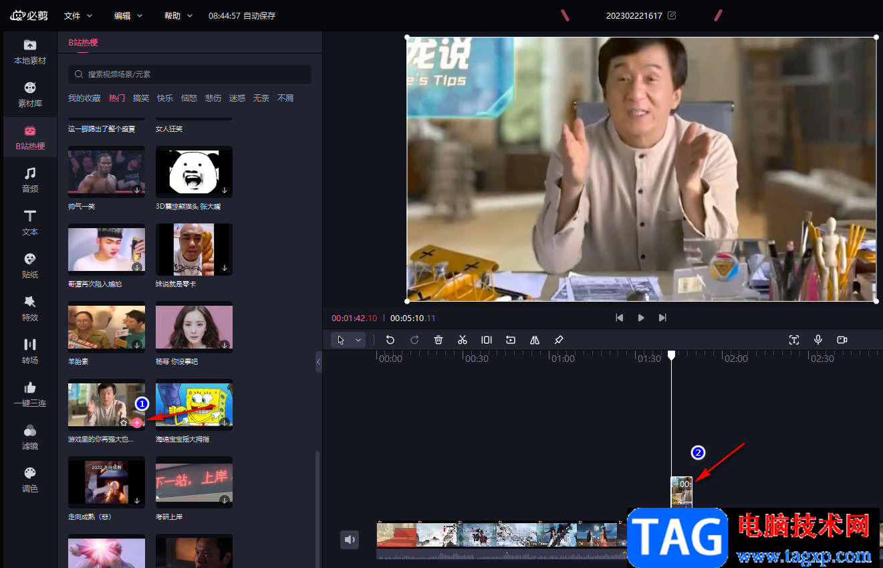Open the 一键三连 panel

click(30, 395)
